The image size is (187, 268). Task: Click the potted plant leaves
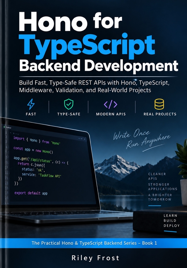pos(182,159)
